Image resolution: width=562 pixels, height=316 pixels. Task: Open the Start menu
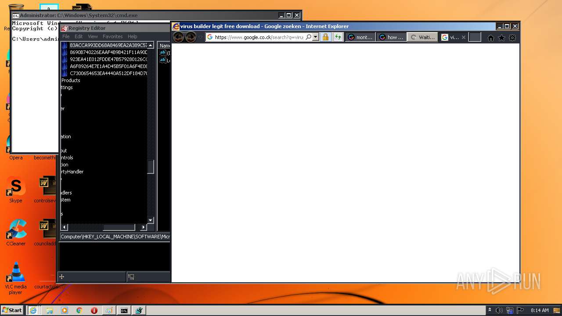[x=12, y=310]
